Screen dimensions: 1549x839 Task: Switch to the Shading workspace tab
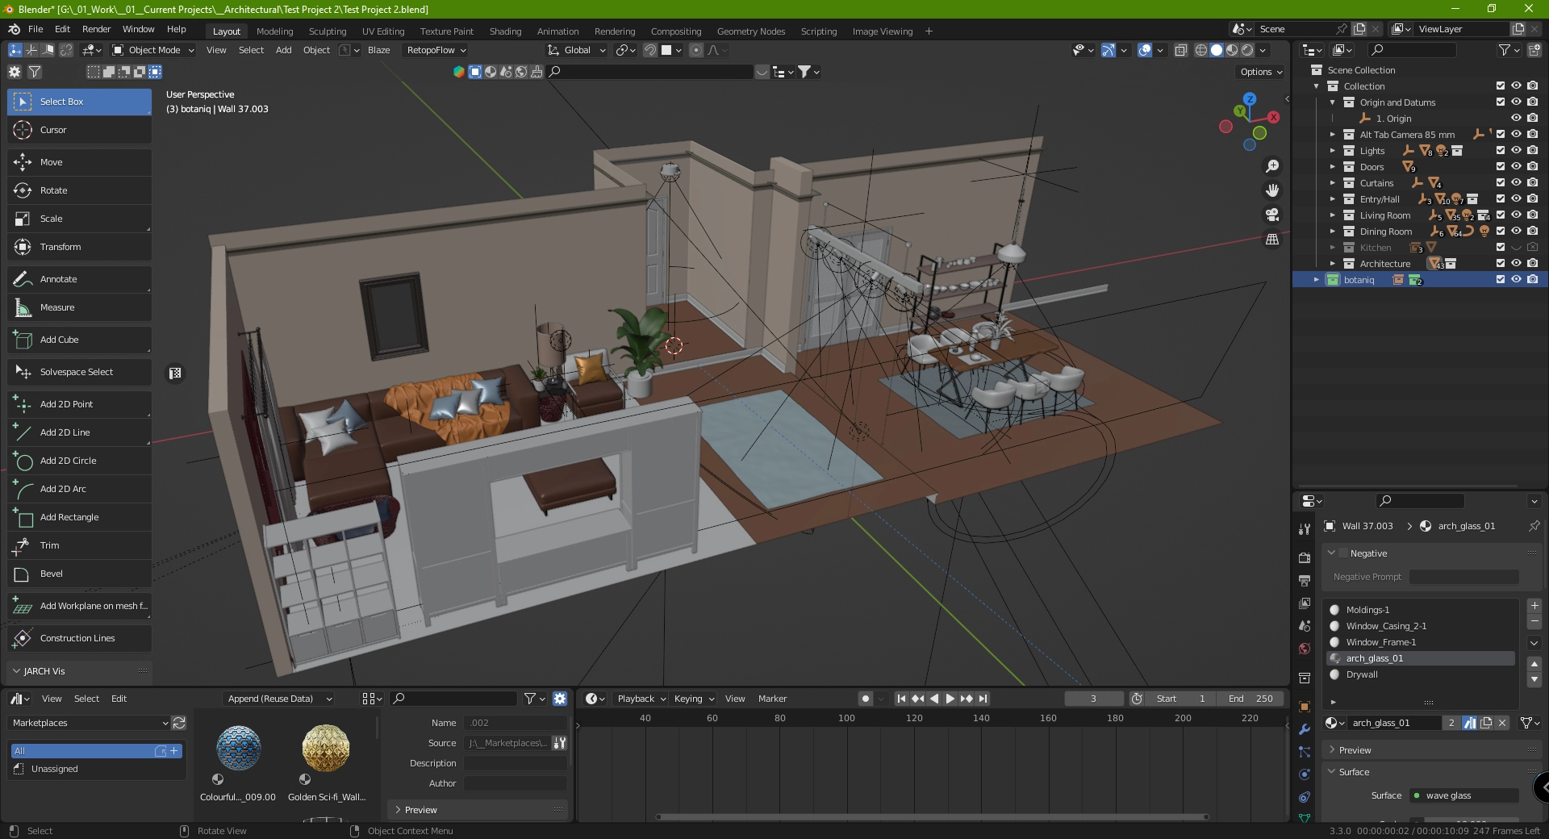[x=505, y=31]
